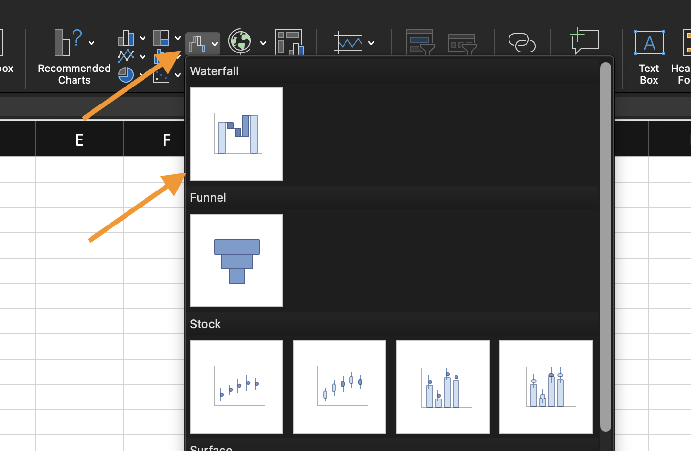
Task: Click the waterfall chart ribbon icon
Action: click(197, 44)
